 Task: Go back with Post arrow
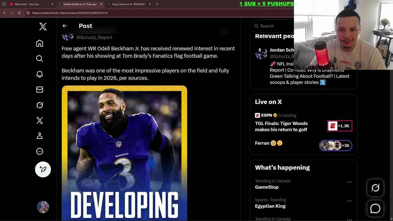pos(65,26)
